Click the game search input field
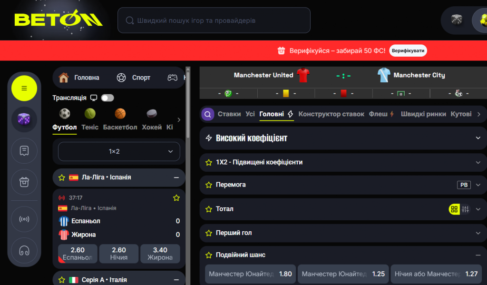 (214, 20)
